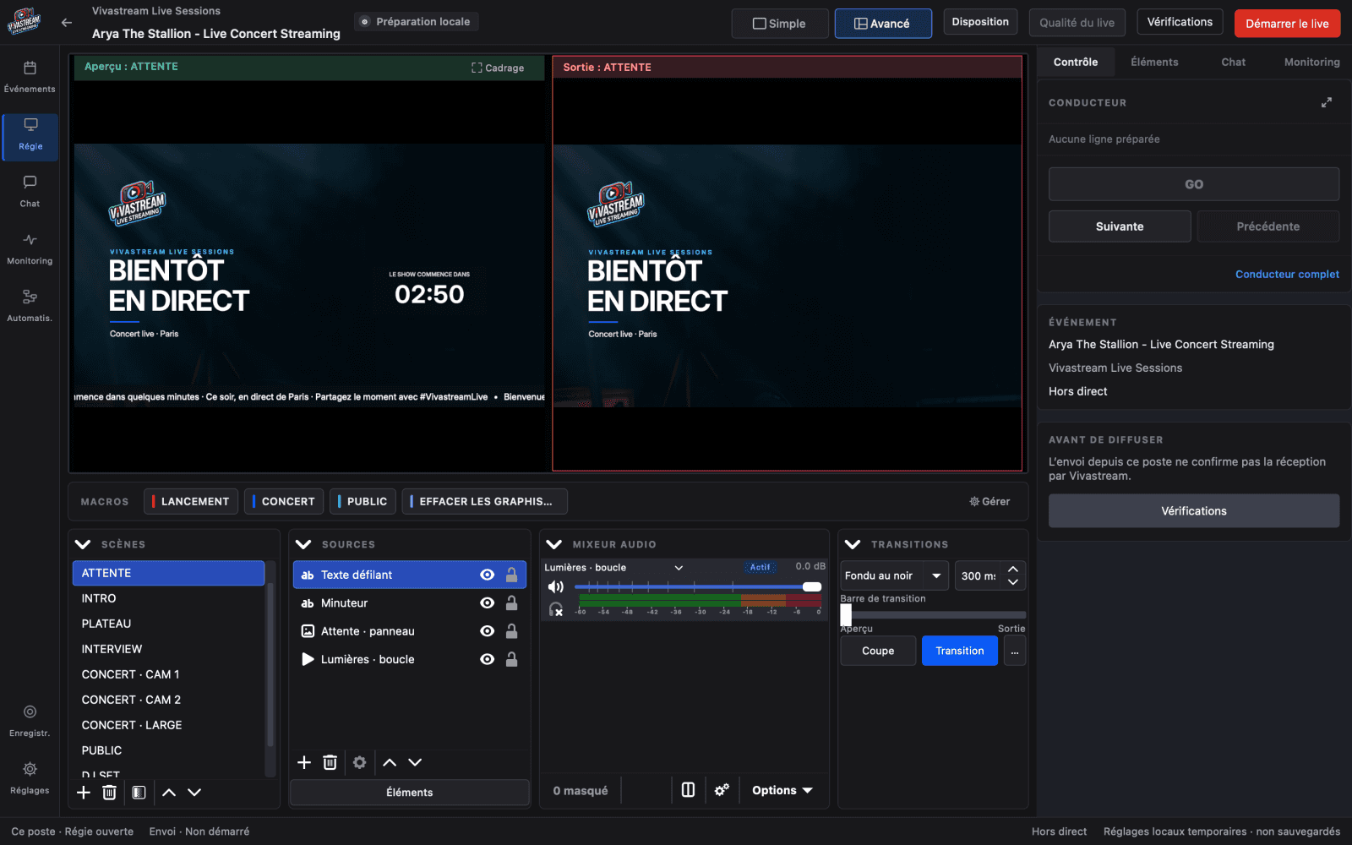
Task: Open Conducteur complet link
Action: pyautogui.click(x=1286, y=274)
